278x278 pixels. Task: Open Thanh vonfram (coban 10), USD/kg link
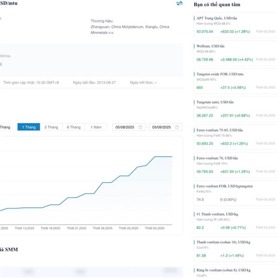pyautogui.click(x=223, y=242)
